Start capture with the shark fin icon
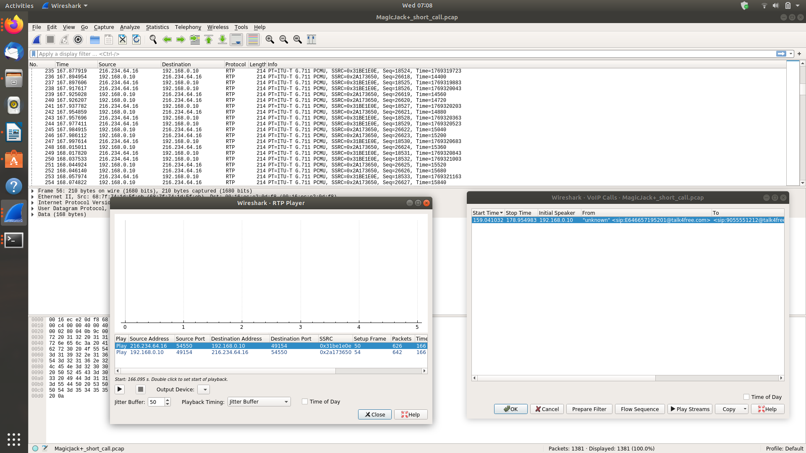Screen dimensions: 806x453 pos(37,39)
